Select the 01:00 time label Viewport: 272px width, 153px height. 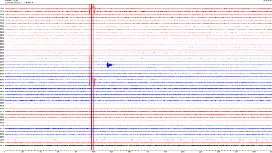click(x=2, y=14)
